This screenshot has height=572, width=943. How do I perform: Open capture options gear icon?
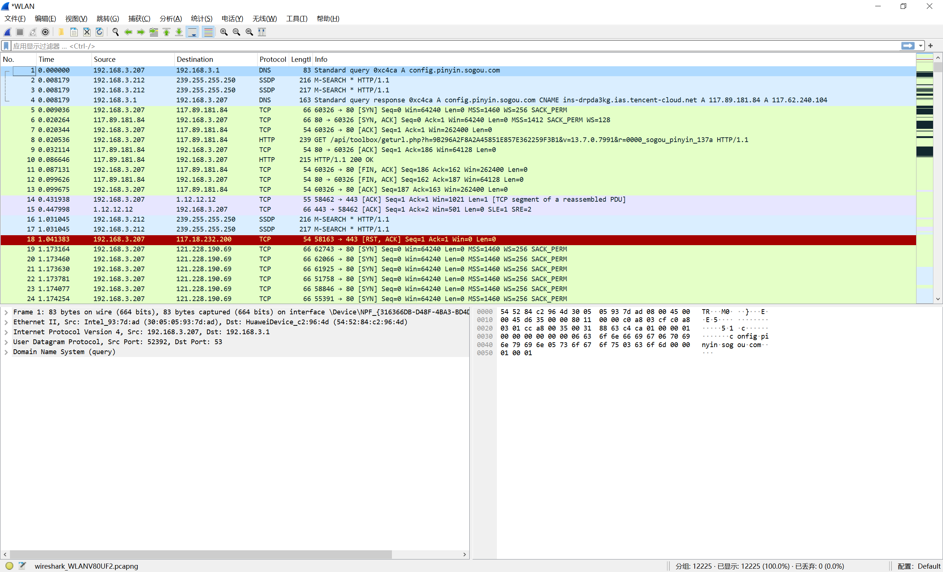pos(46,32)
